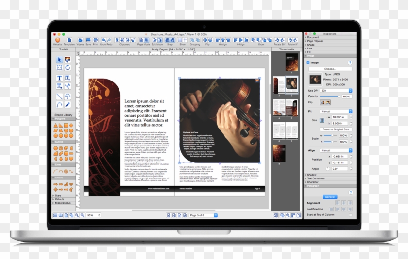Screen dimensions: 408x259
Task: Select the pointer selection tool in Toolkit
Action: (x=59, y=60)
